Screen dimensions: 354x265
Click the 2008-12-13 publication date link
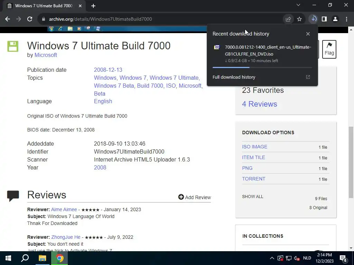(108, 70)
